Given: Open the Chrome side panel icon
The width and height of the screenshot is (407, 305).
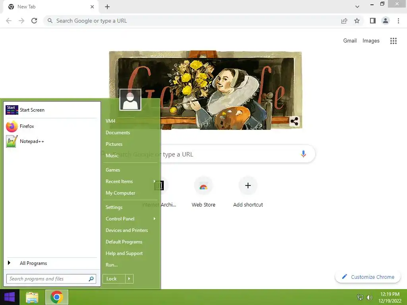Looking at the screenshot, I should coord(373,21).
